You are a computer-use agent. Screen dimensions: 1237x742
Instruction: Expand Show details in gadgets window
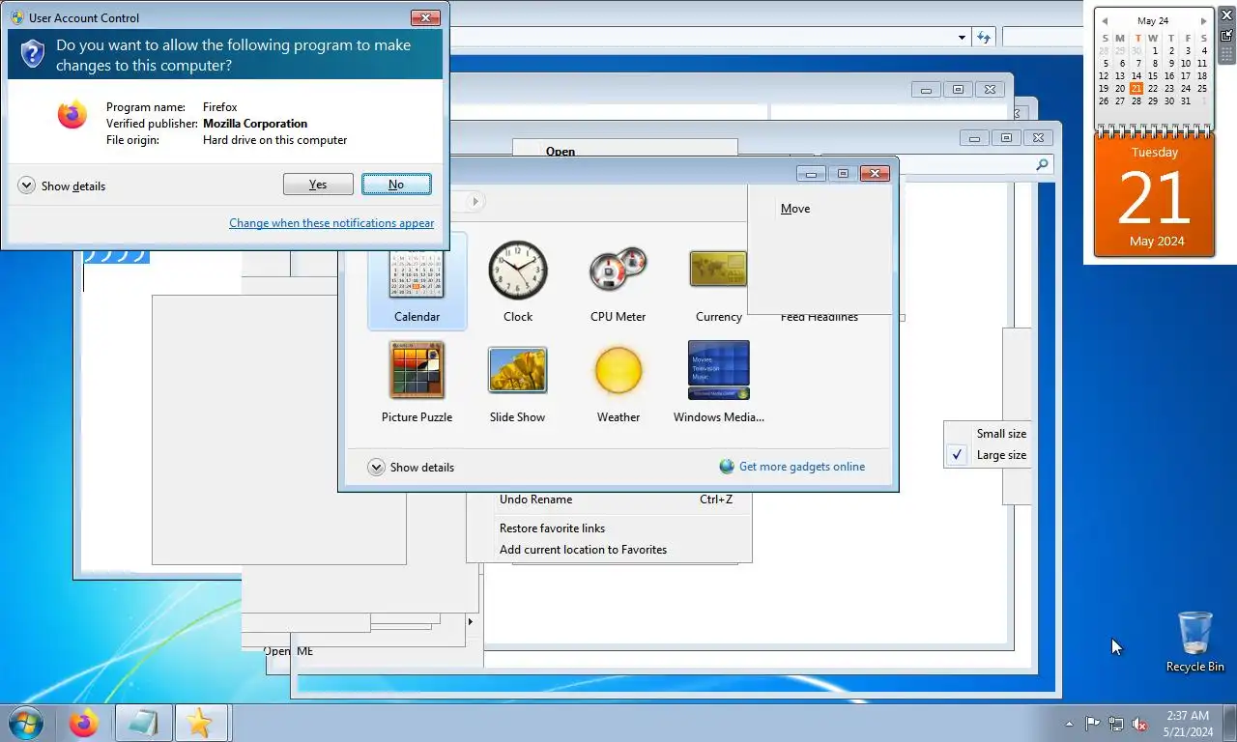point(412,468)
